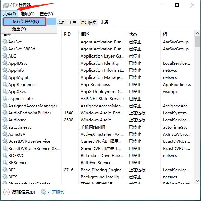This screenshot has height=201, width=201.
Task: Click the gear icon beside BFE
Action: click(5, 170)
